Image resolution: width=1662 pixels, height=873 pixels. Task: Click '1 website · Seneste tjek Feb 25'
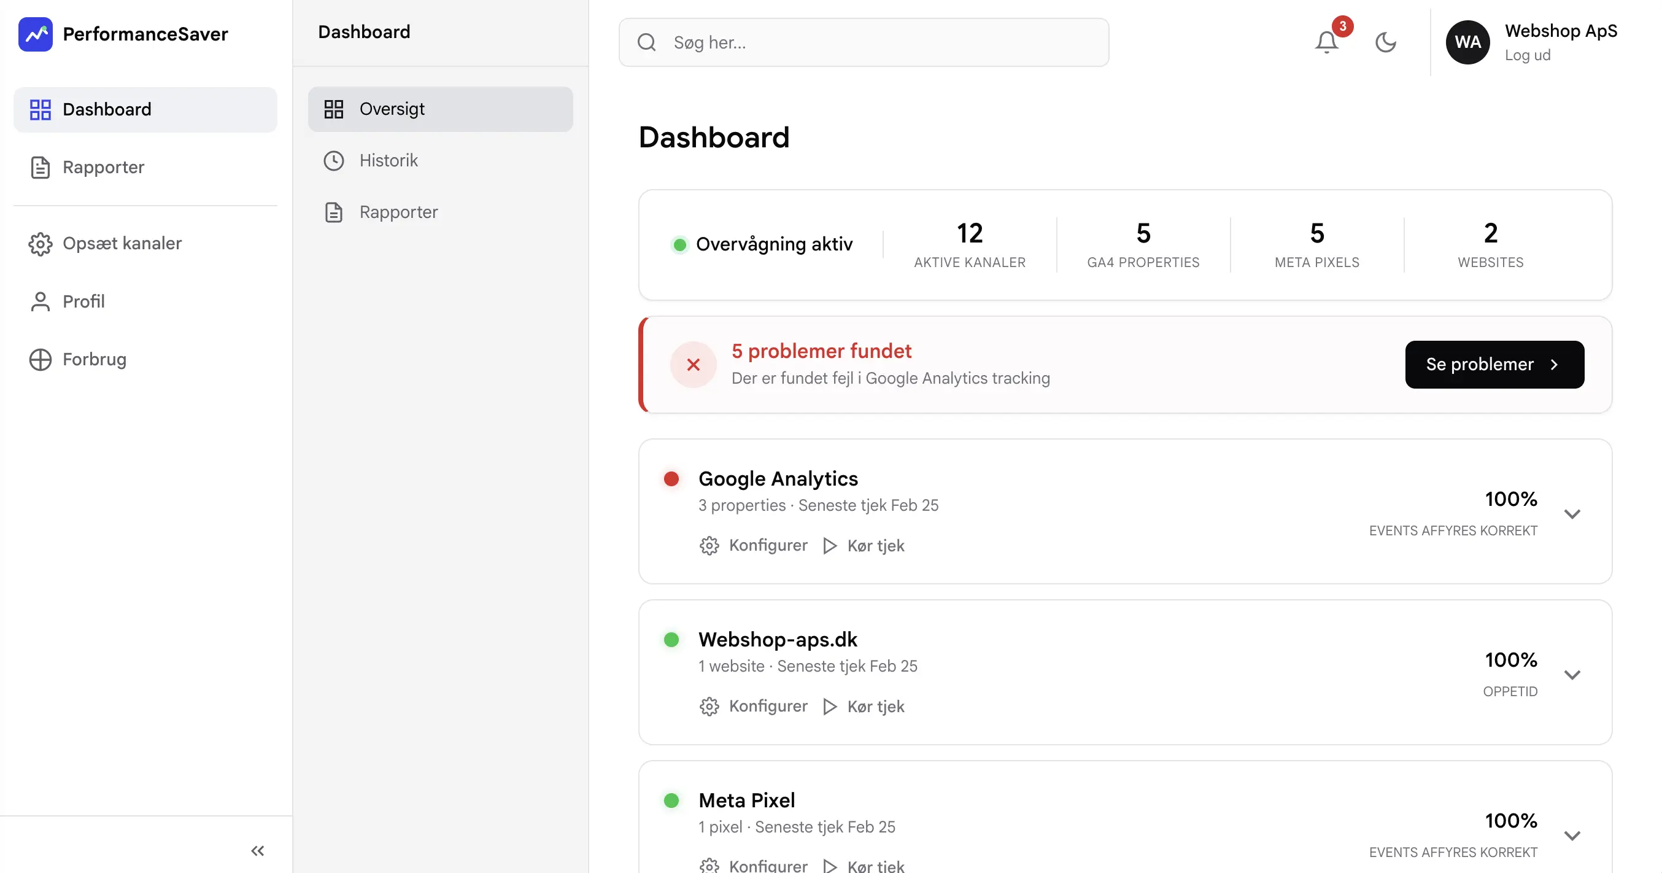(x=807, y=666)
